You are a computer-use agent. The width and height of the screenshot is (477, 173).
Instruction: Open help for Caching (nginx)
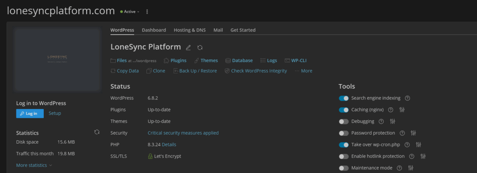(x=391, y=110)
